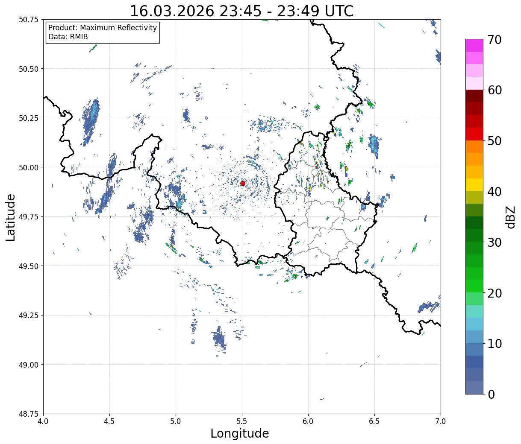
Task: Click the 49.00 latitude tick label
Action: click(28, 365)
